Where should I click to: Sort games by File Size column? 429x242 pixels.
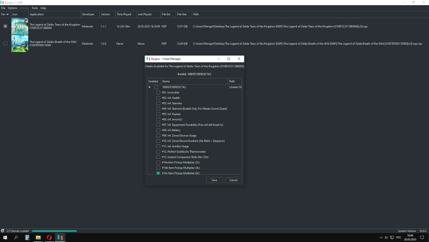184,14
